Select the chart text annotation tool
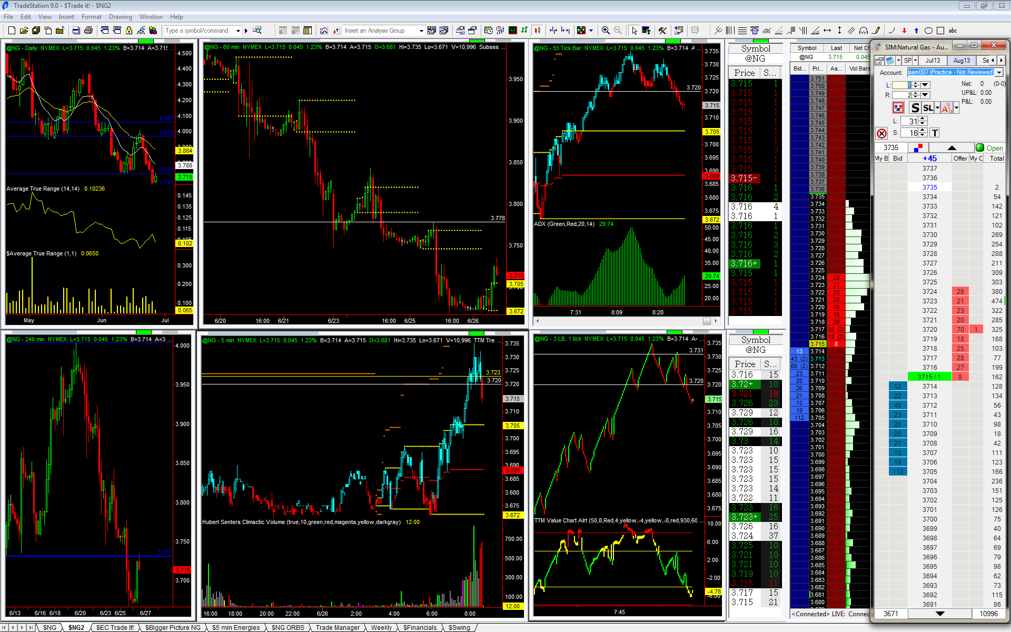This screenshot has height=632, width=1011. 646,31
